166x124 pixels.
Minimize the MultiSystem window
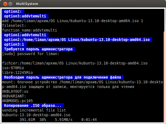tap(10, 4)
